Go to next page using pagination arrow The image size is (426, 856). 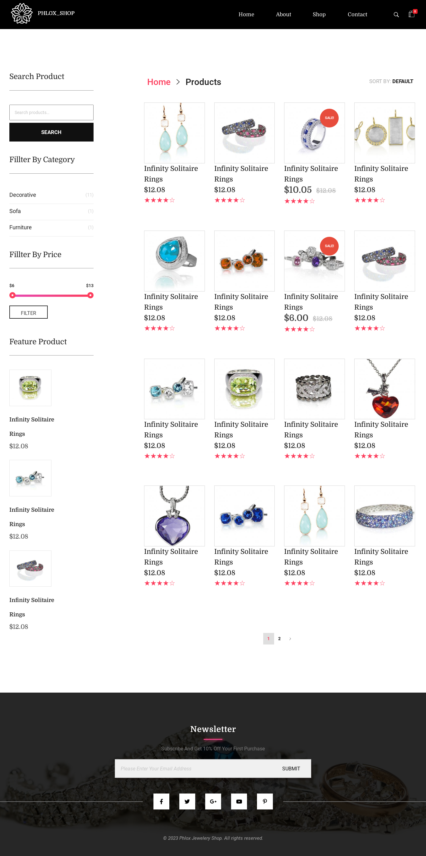point(290,638)
